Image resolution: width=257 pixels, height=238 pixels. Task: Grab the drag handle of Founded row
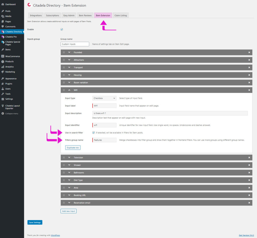click(x=64, y=52)
